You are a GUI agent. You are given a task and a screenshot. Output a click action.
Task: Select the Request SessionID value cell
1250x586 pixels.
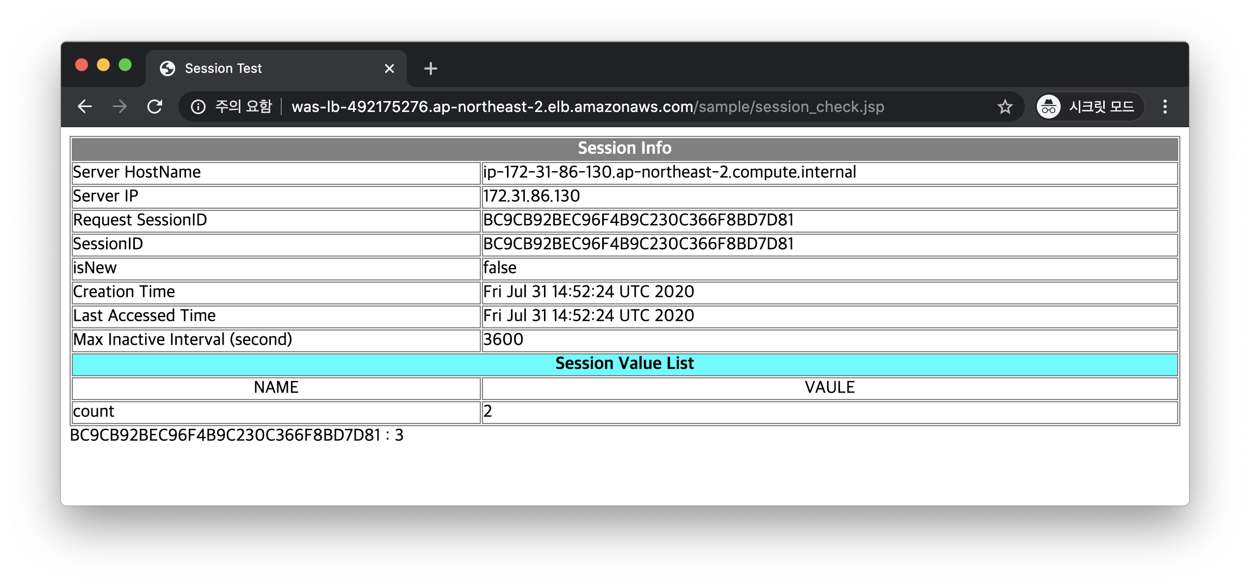830,220
